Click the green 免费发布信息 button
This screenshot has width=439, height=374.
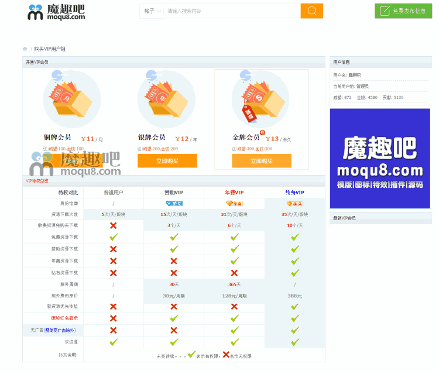(403, 11)
